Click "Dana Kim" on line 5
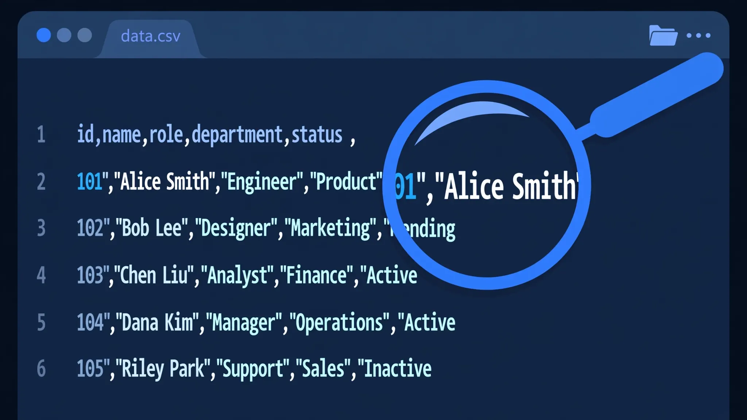 coord(157,322)
